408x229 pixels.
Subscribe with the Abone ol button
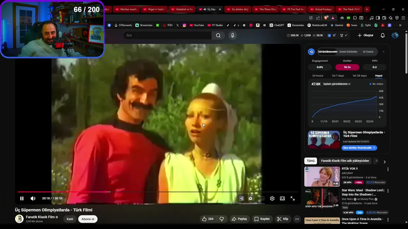88,219
